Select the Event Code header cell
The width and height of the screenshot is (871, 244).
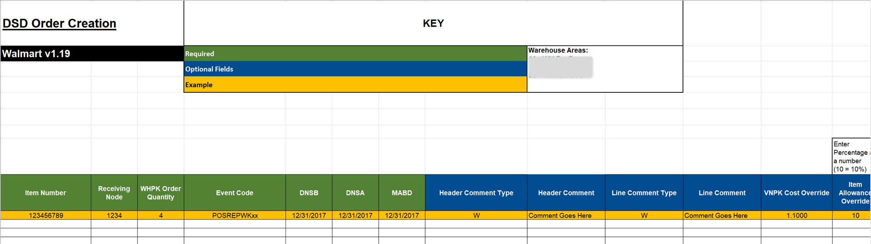point(235,193)
